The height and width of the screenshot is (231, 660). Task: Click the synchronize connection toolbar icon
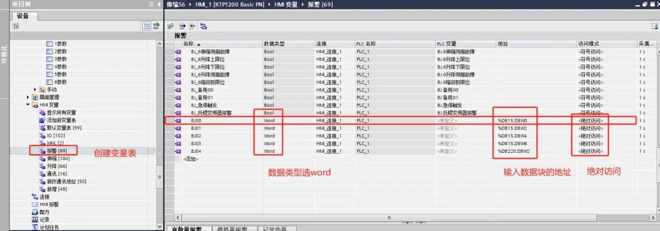(203, 26)
